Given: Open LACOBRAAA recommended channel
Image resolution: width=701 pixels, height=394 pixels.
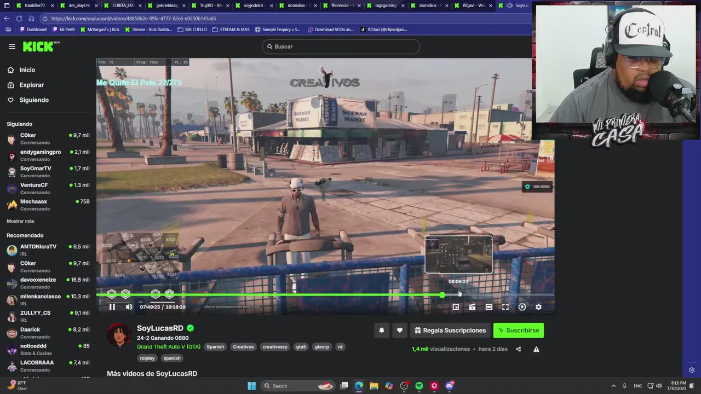Looking at the screenshot, I should pyautogui.click(x=48, y=366).
